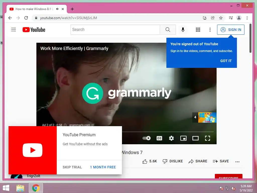The height and width of the screenshot is (193, 257).
Task: Click the ad info icon next to 0:58
Action: pos(65,125)
